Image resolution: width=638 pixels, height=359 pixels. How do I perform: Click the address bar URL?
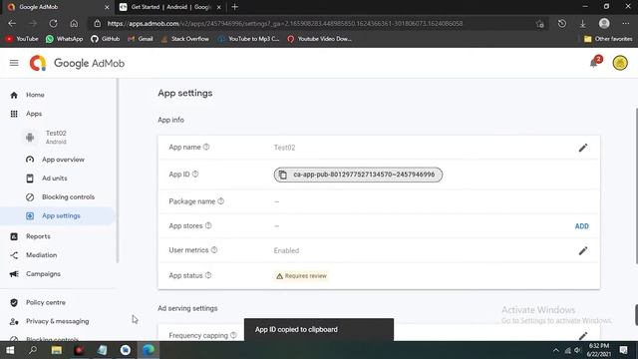pos(285,24)
